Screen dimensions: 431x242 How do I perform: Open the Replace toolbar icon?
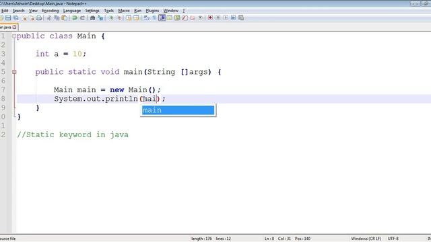coord(100,18)
